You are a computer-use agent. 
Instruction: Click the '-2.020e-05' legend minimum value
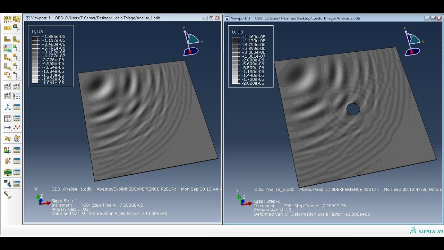[253, 83]
